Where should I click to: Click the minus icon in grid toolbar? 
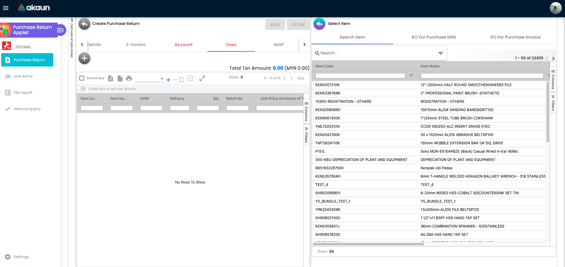coord(175,80)
